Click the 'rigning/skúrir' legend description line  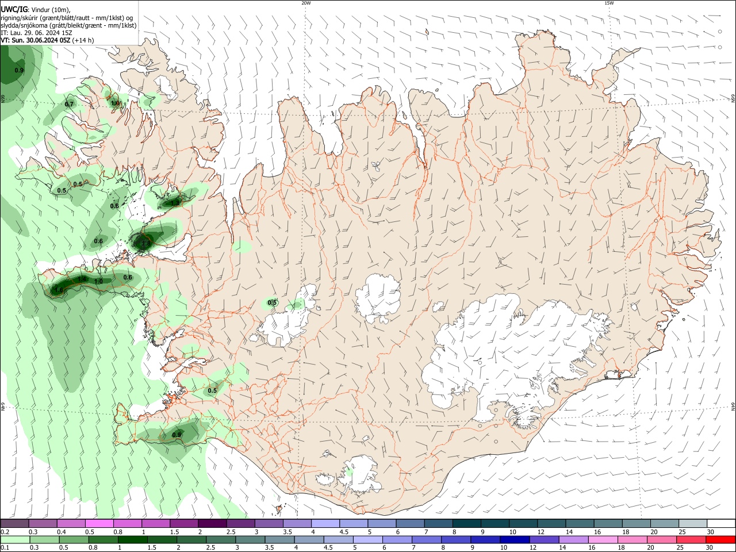pos(67,18)
